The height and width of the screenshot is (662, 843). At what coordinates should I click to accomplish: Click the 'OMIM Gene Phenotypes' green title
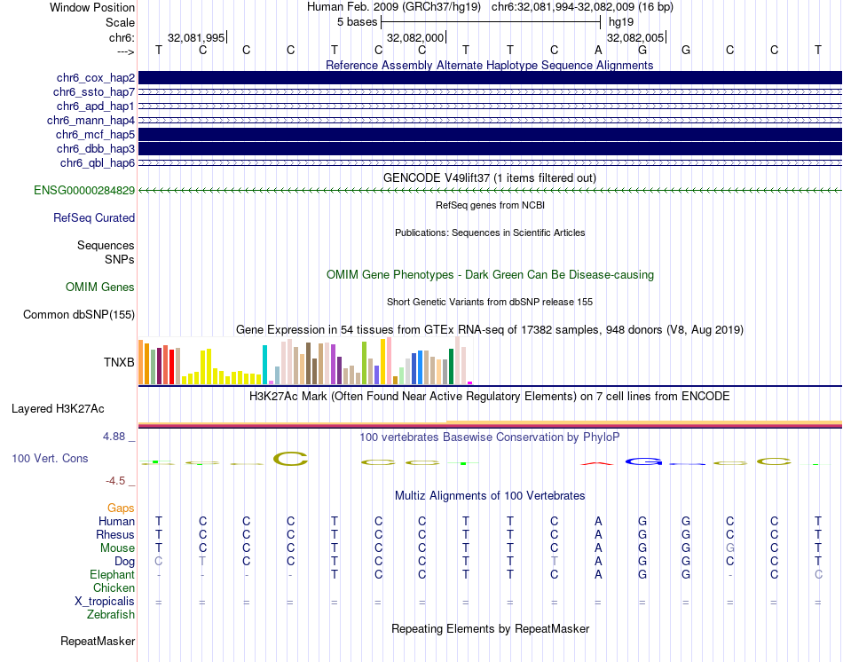pos(490,274)
